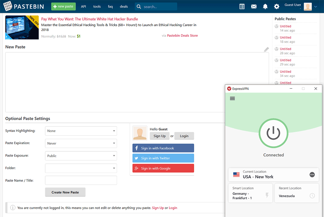
Task: Open Sign Up link in the notice bar
Action: tap(158, 208)
